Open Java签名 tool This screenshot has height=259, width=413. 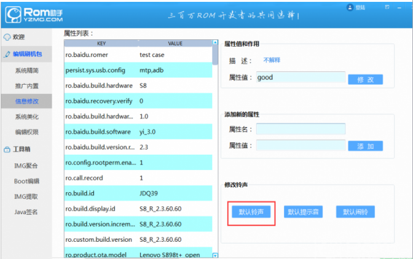coord(26,212)
